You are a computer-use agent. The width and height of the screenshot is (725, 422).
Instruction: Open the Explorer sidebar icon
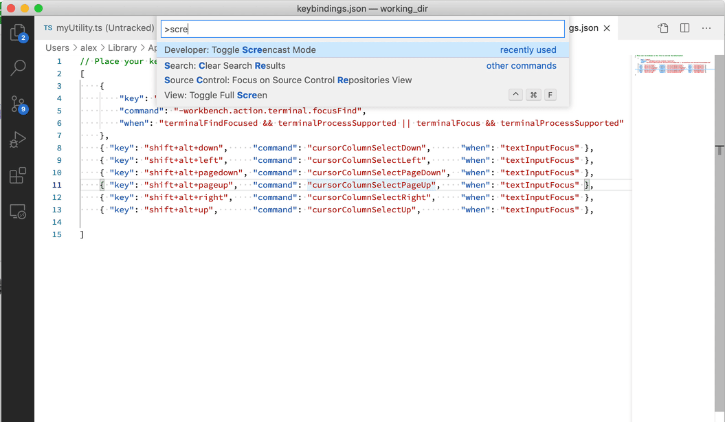pos(17,32)
